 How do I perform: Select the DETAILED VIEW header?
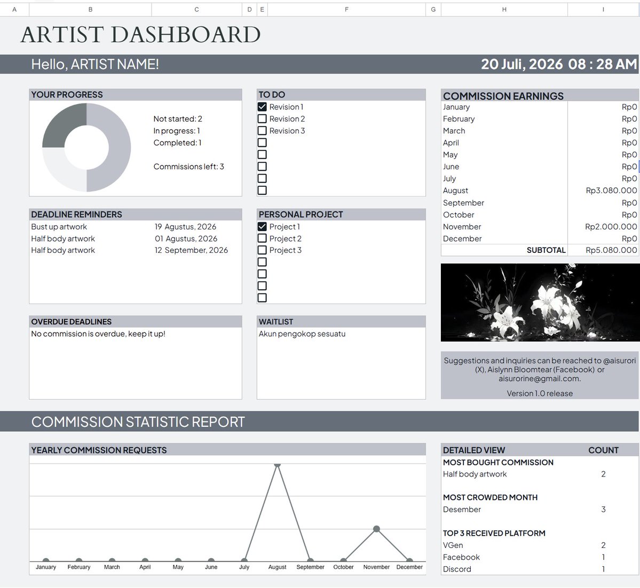(474, 450)
